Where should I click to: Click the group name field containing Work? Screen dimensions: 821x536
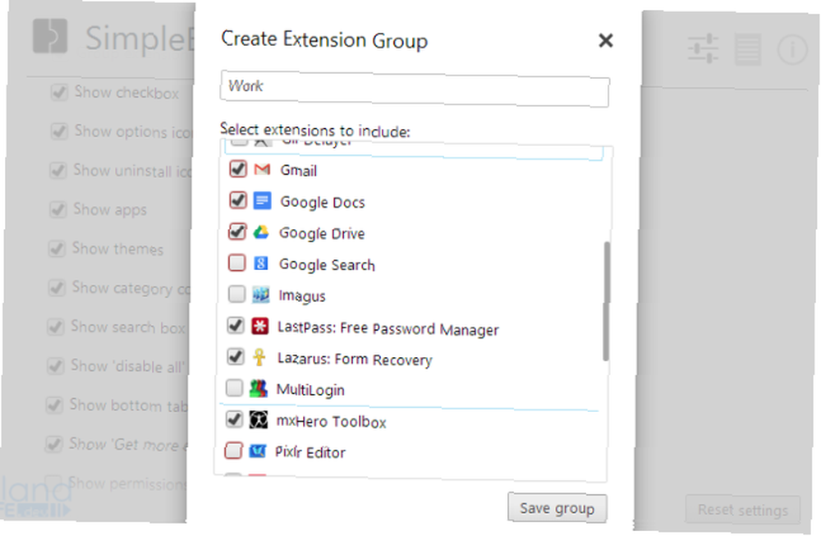point(415,89)
